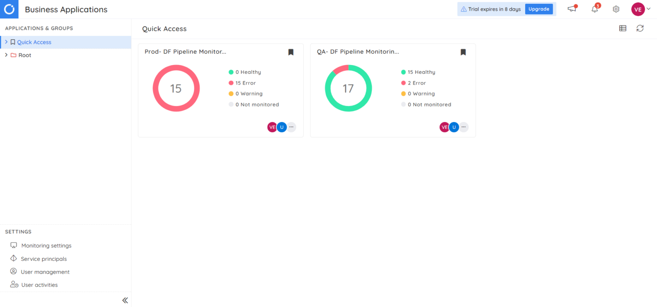
Task: Refresh the Quick Access dashboard
Action: (x=640, y=28)
